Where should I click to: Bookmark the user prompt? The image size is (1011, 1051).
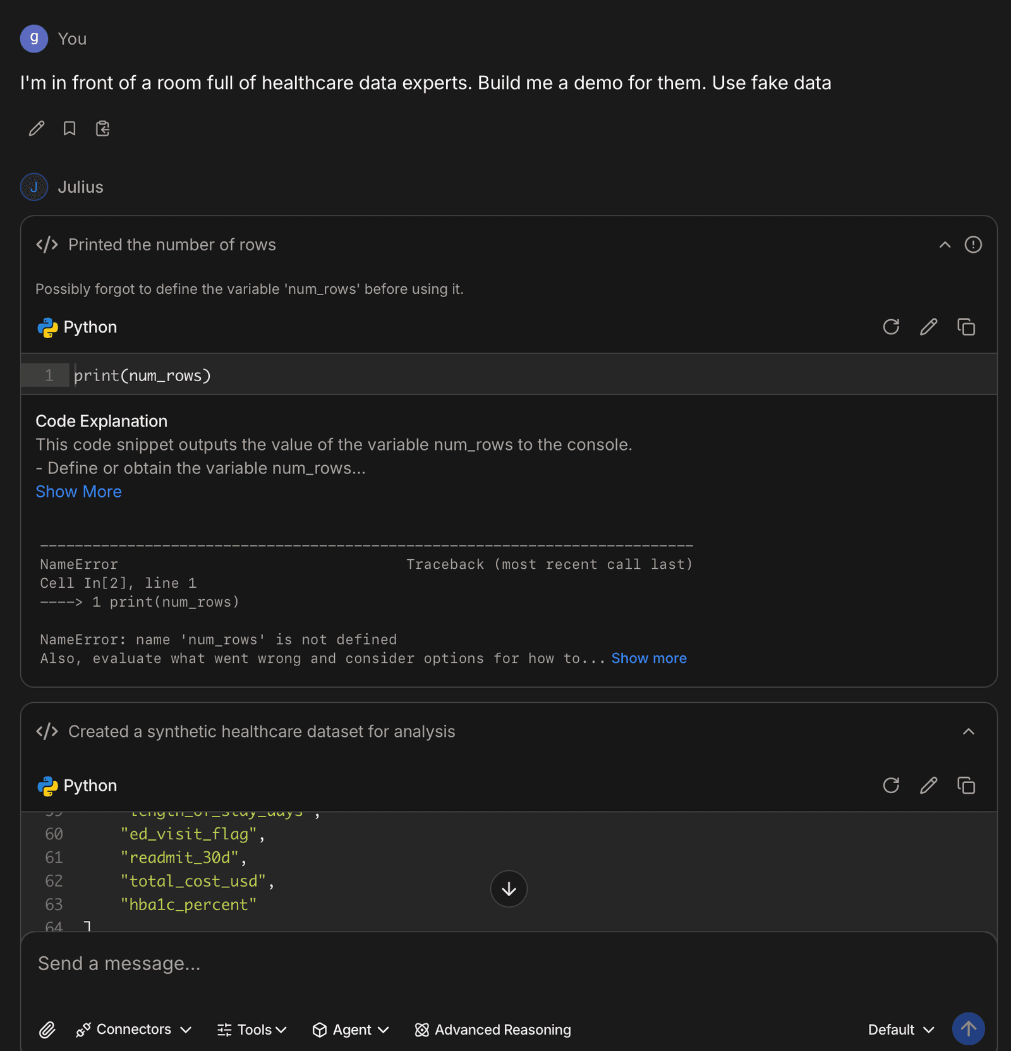tap(69, 128)
